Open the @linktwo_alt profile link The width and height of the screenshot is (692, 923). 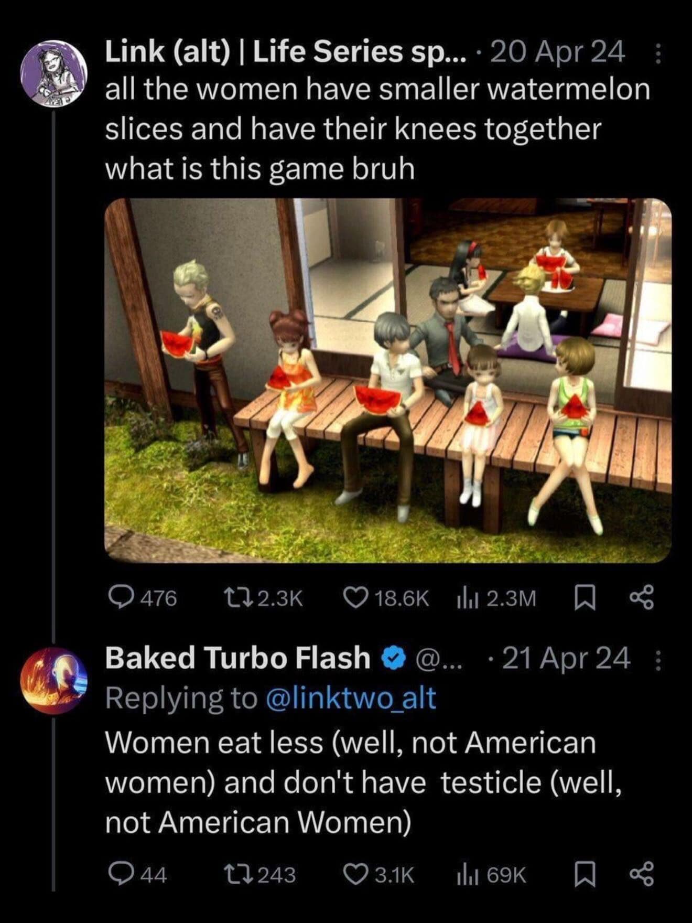pyautogui.click(x=351, y=698)
